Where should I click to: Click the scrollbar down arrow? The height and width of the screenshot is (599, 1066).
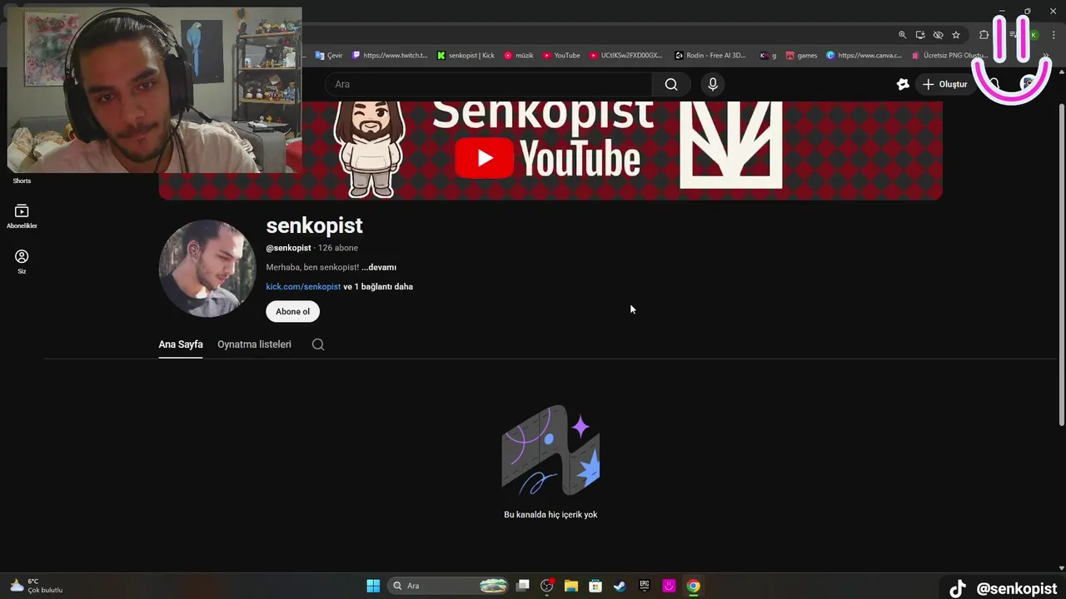coord(1061,568)
